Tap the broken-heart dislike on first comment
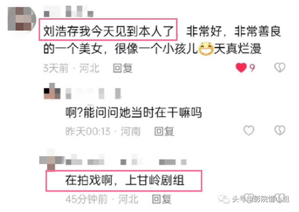The image size is (299, 212). [x=280, y=67]
